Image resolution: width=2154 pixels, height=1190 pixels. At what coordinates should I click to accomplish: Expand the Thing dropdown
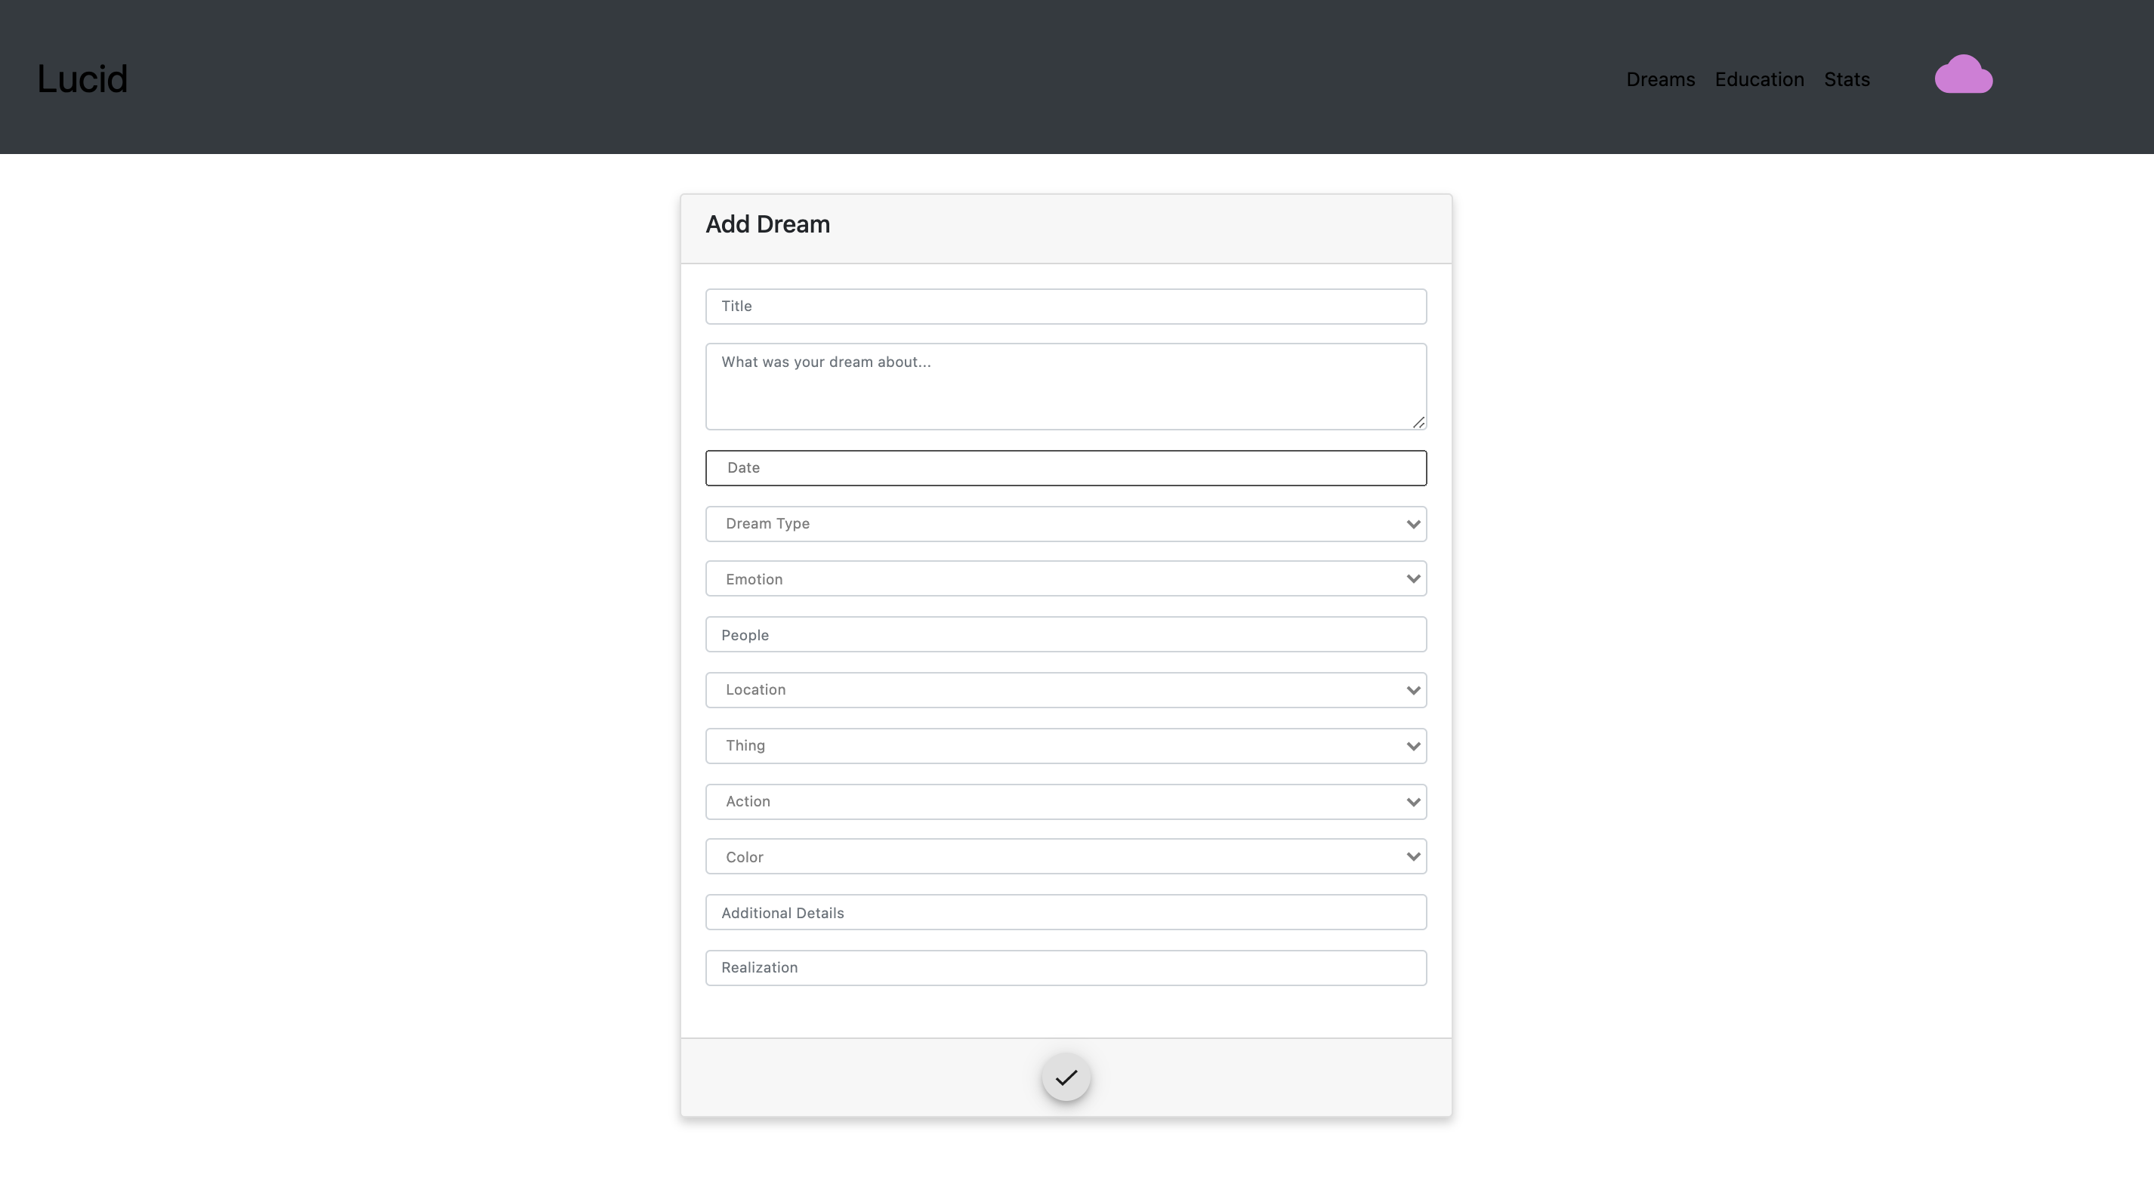tap(1066, 746)
